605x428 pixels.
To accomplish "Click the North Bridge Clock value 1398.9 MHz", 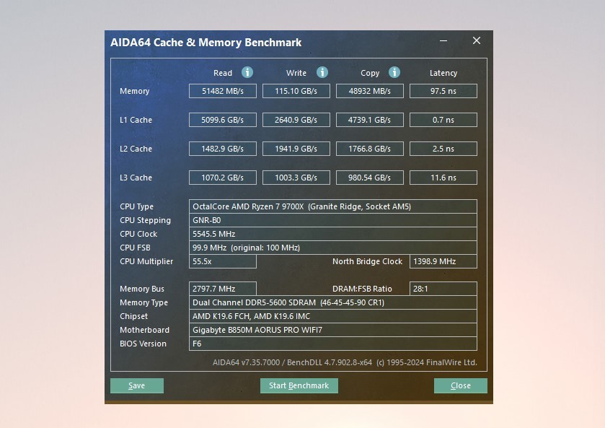I will [443, 261].
